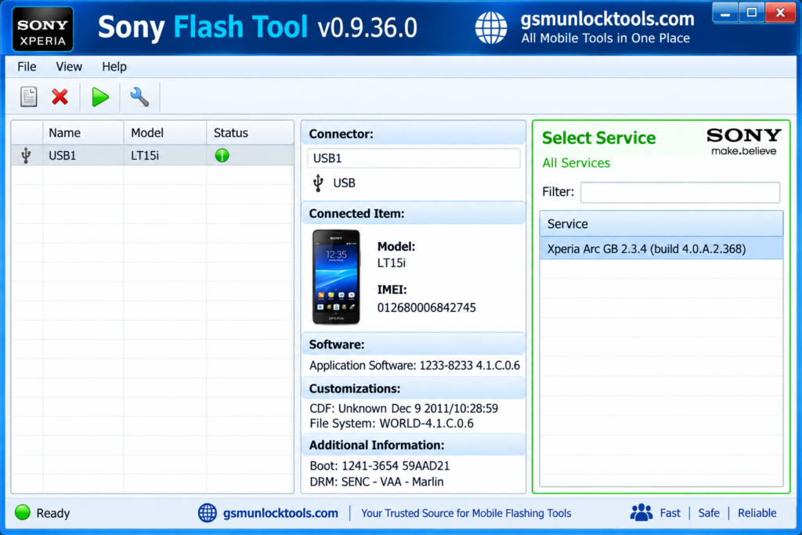Click the Connector section header
This screenshot has height=535, width=802.
point(414,133)
